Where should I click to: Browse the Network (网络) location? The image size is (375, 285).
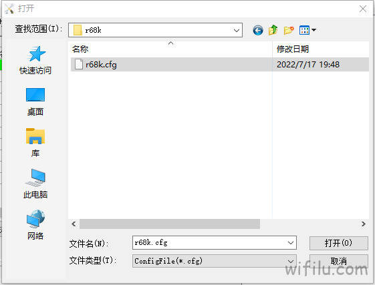(x=35, y=225)
